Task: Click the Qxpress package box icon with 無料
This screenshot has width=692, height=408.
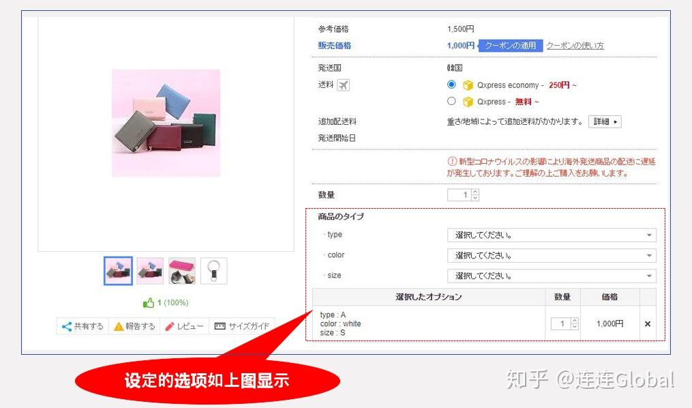Action: [x=467, y=100]
